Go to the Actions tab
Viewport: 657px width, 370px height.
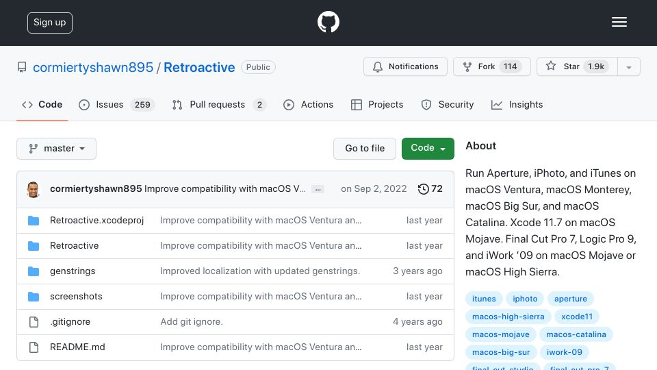coord(309,104)
